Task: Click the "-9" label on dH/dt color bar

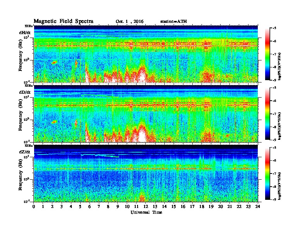Action: (274, 80)
